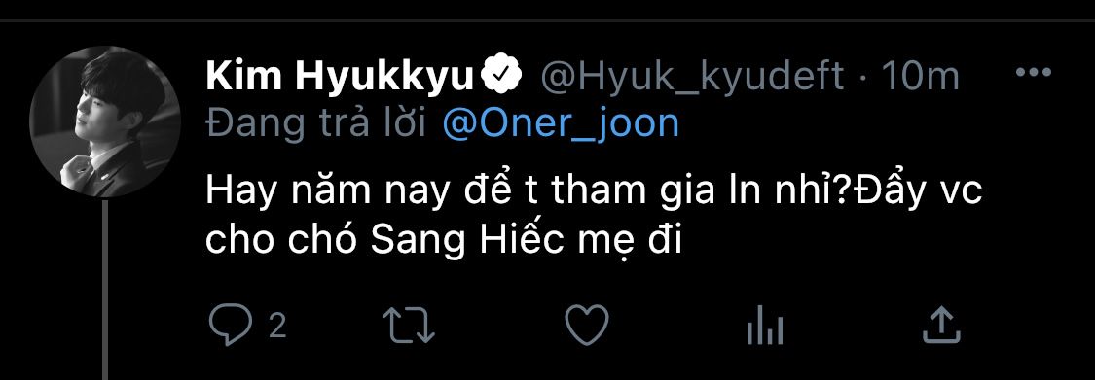Open Kim Hyukkyu's profile avatar
Image resolution: width=1095 pixels, height=380 pixels.
click(x=105, y=121)
